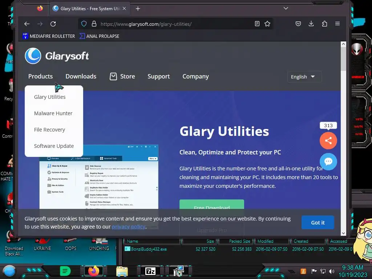Select the LYNCHING desktop icon
Viewport: 372px width, 279px height.
pyautogui.click(x=99, y=244)
